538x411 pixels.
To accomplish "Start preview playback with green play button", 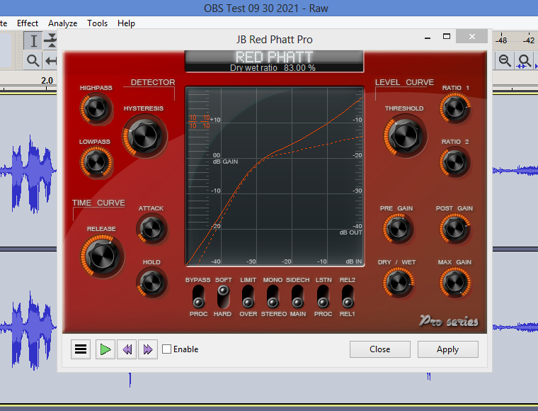I will click(105, 349).
